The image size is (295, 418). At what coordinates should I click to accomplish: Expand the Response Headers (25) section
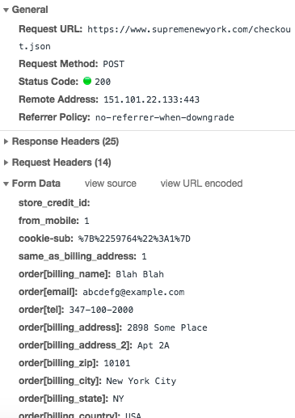tap(6, 141)
